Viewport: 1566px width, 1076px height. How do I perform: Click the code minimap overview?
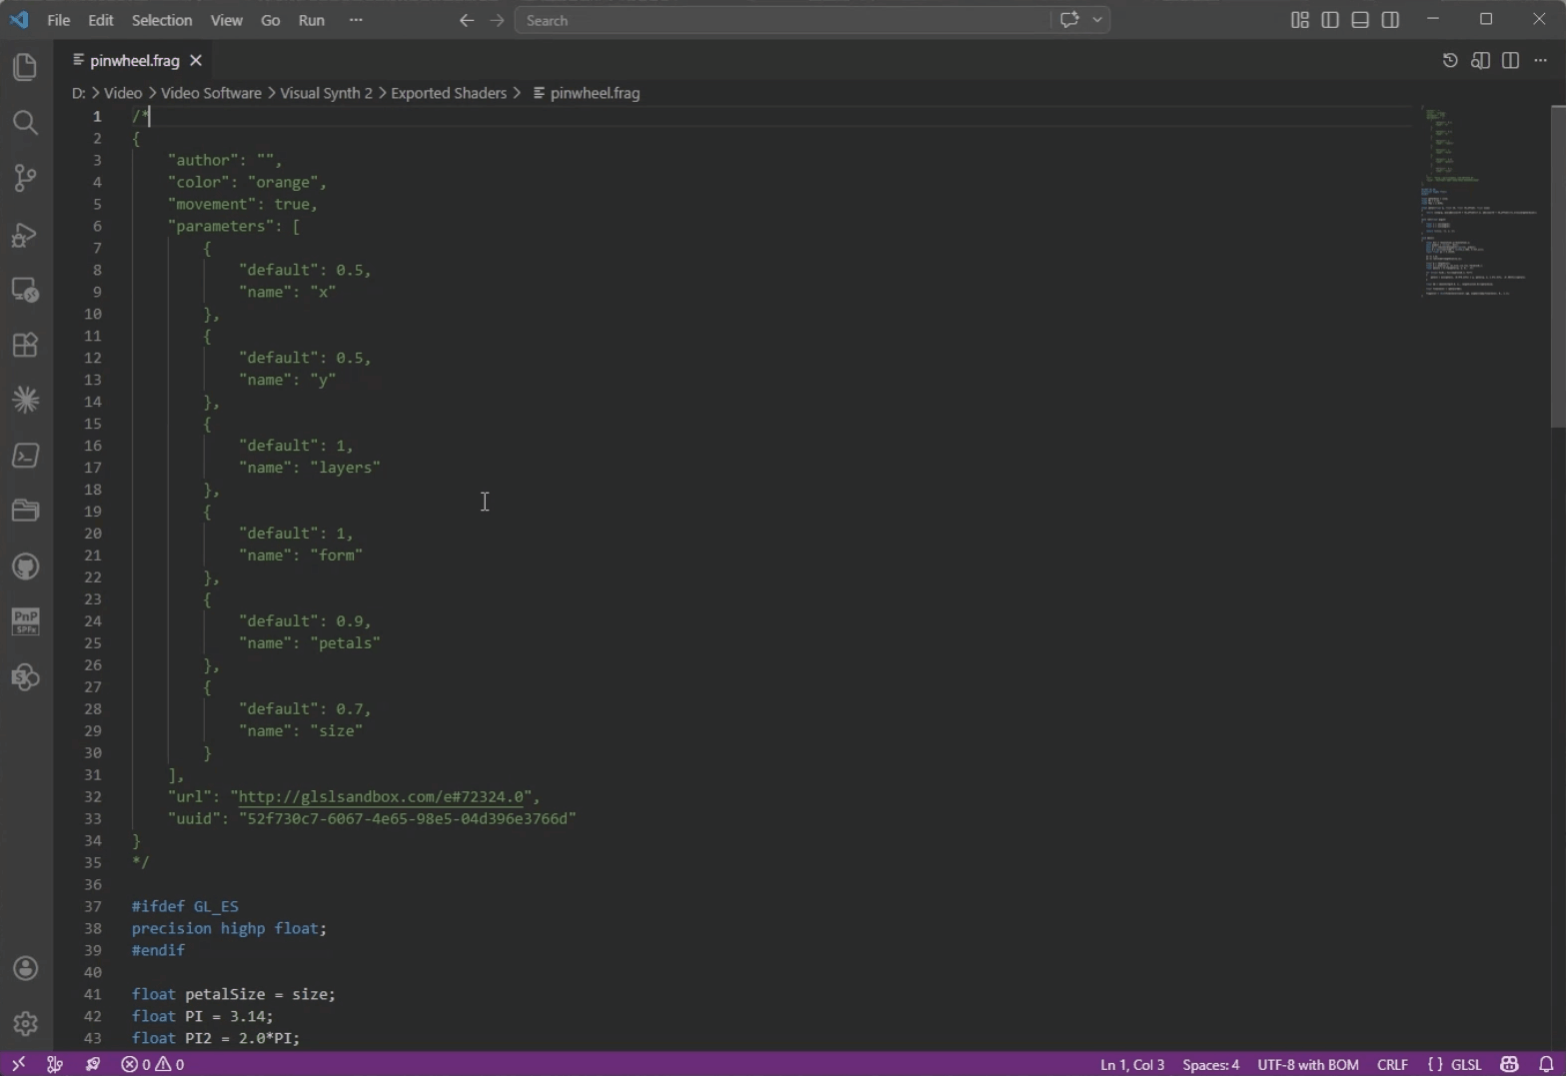click(1481, 203)
